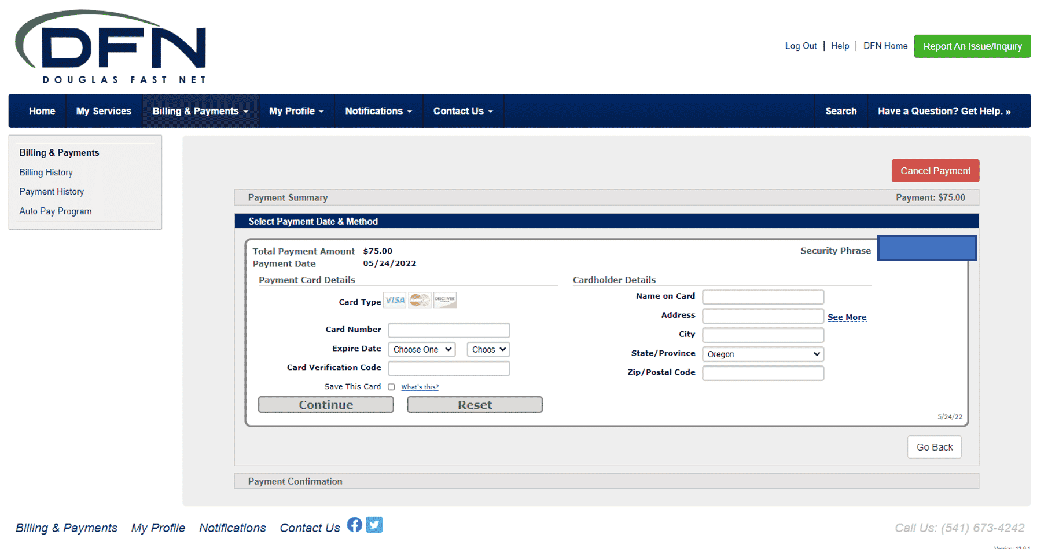The image size is (1059, 549).
Task: Click the blue Security Phrase box
Action: pos(926,247)
